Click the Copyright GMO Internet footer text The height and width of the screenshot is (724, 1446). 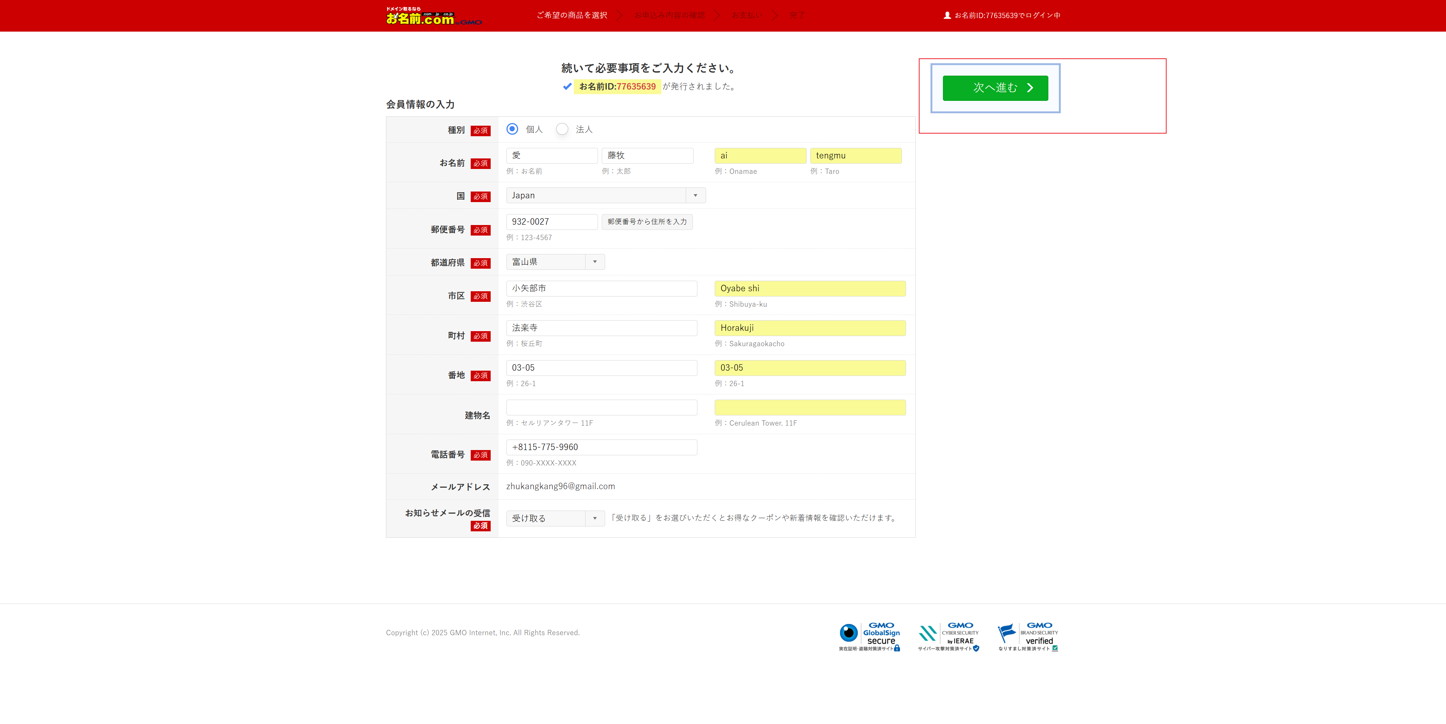483,633
